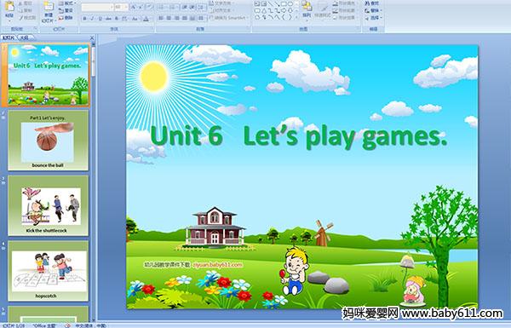The image size is (511, 328).
Task: Click the Paste clipboard icon
Action: pyautogui.click(x=9, y=7)
